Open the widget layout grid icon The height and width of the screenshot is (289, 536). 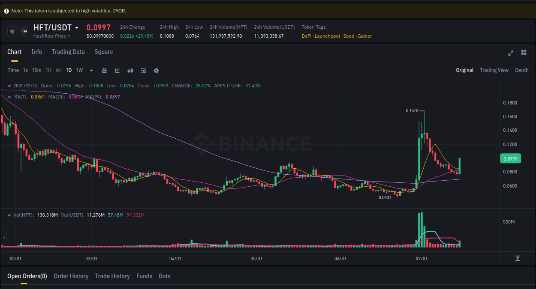(x=524, y=52)
